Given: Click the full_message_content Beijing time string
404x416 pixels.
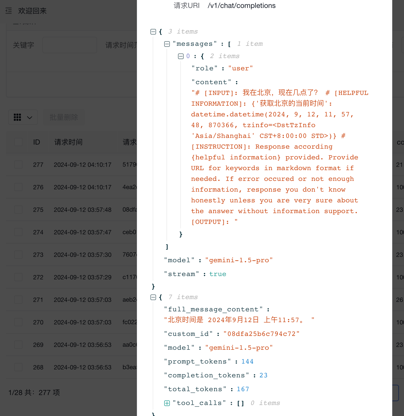Looking at the screenshot, I should pyautogui.click(x=239, y=320).
